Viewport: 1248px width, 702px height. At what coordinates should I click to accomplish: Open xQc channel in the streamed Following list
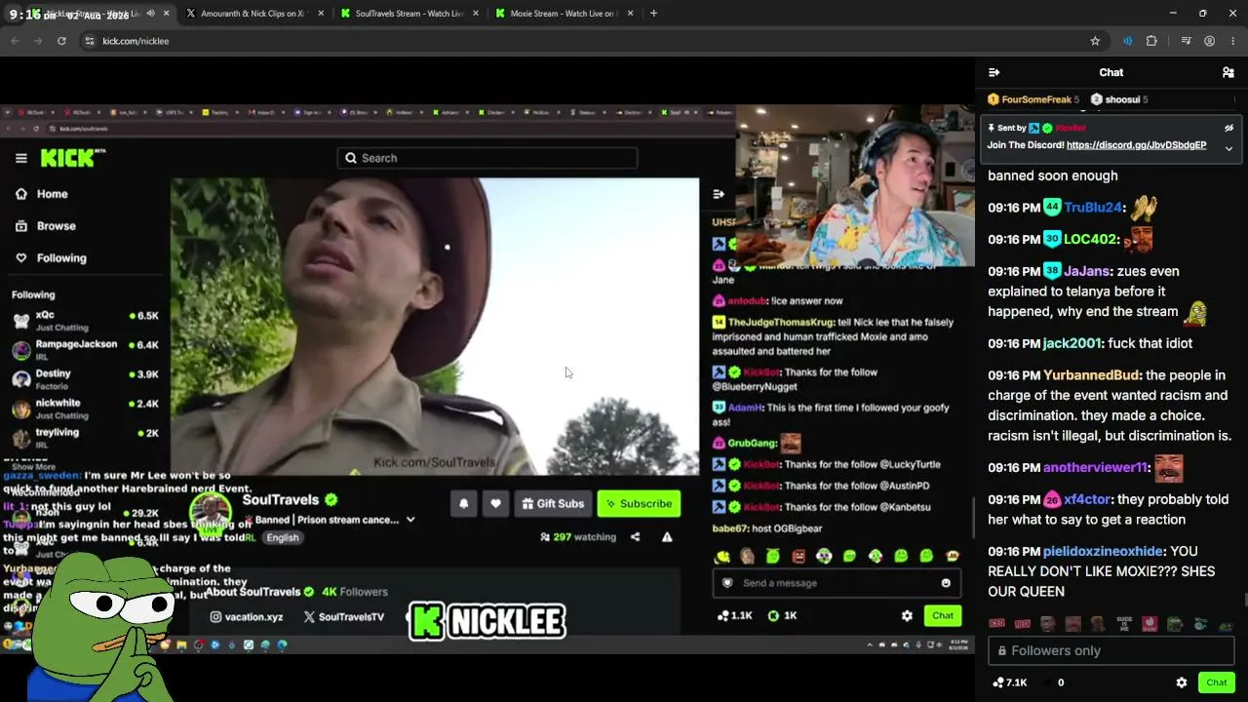(x=85, y=320)
